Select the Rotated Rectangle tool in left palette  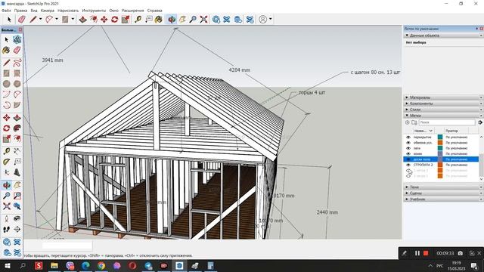coord(17,73)
